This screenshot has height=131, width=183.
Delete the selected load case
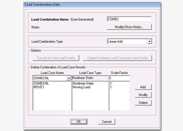coord(143,103)
